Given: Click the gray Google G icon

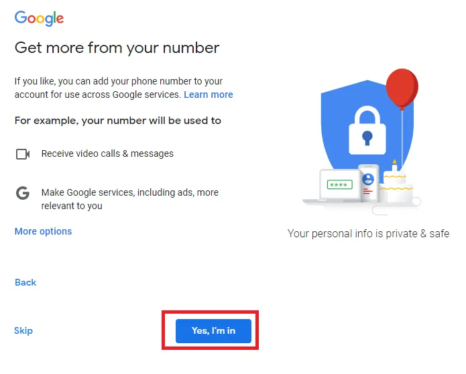Looking at the screenshot, I should point(23,193).
